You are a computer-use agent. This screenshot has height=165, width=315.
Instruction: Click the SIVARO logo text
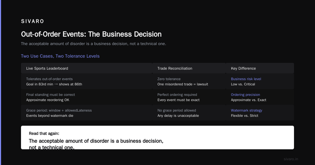(x=33, y=21)
